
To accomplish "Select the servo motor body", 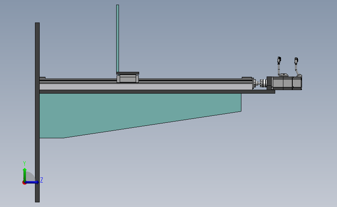I will coord(287,83).
